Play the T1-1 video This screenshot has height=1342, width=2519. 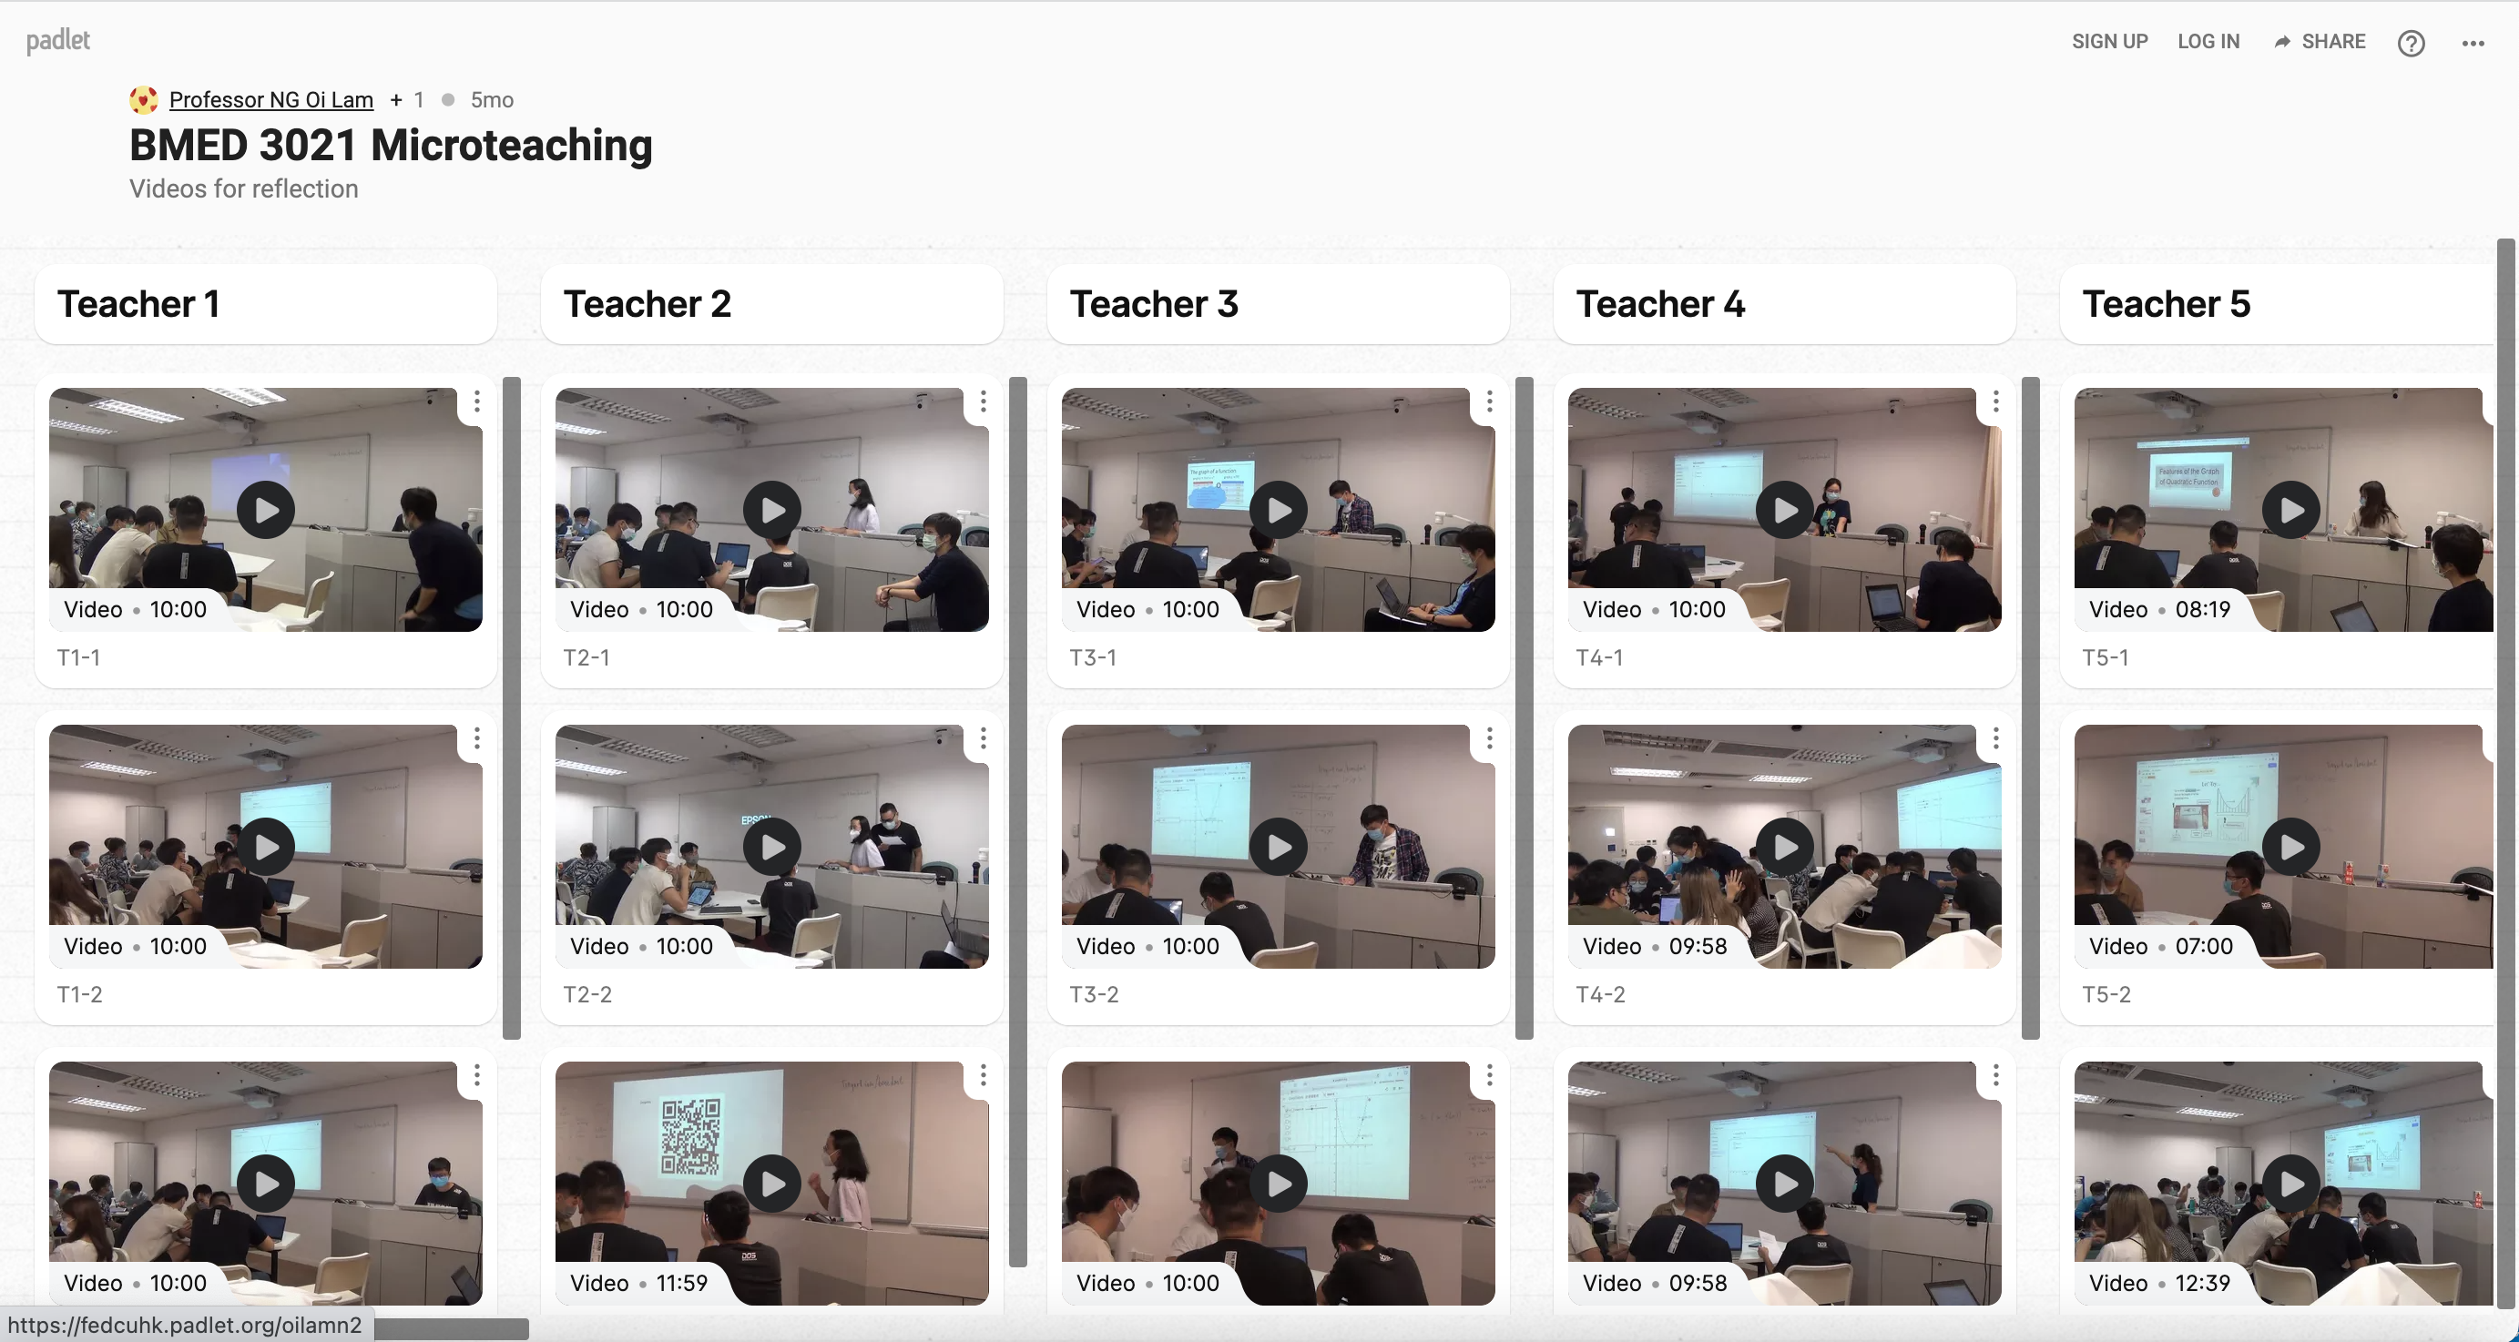pyautogui.click(x=265, y=510)
